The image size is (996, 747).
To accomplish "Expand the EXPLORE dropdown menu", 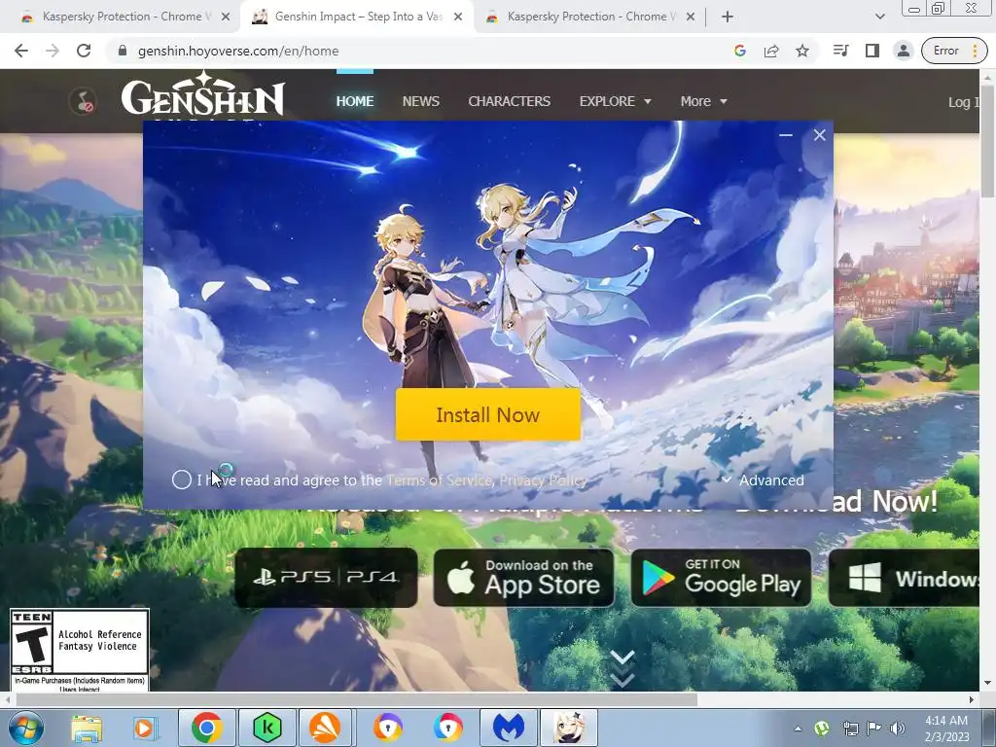I will click(x=615, y=101).
